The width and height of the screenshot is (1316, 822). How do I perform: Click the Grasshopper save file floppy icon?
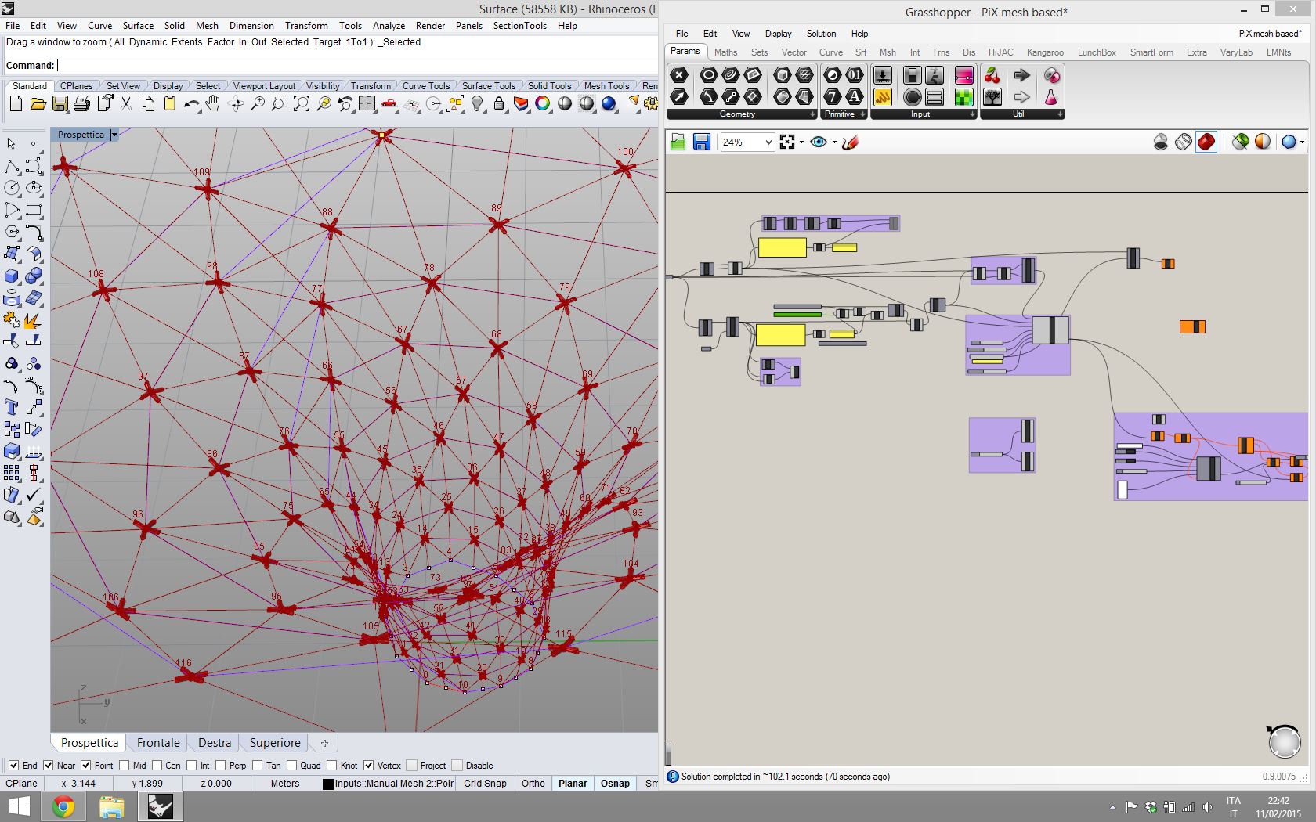click(701, 142)
